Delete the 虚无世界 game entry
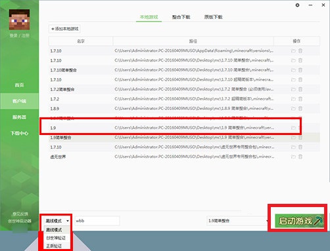This screenshot has height=251, width=330. 300,157
